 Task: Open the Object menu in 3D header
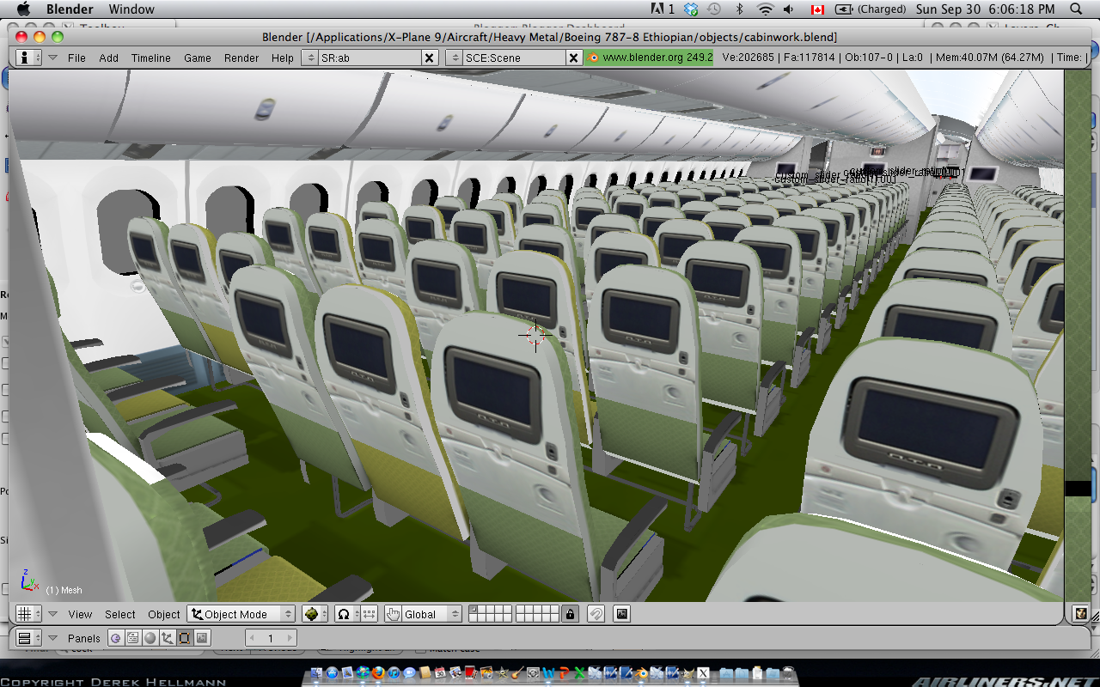click(163, 614)
